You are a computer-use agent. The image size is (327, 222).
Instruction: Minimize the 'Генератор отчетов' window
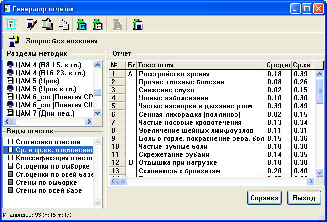coord(295,9)
